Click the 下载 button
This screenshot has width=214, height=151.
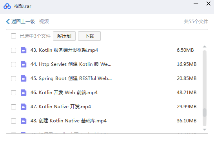89,36
